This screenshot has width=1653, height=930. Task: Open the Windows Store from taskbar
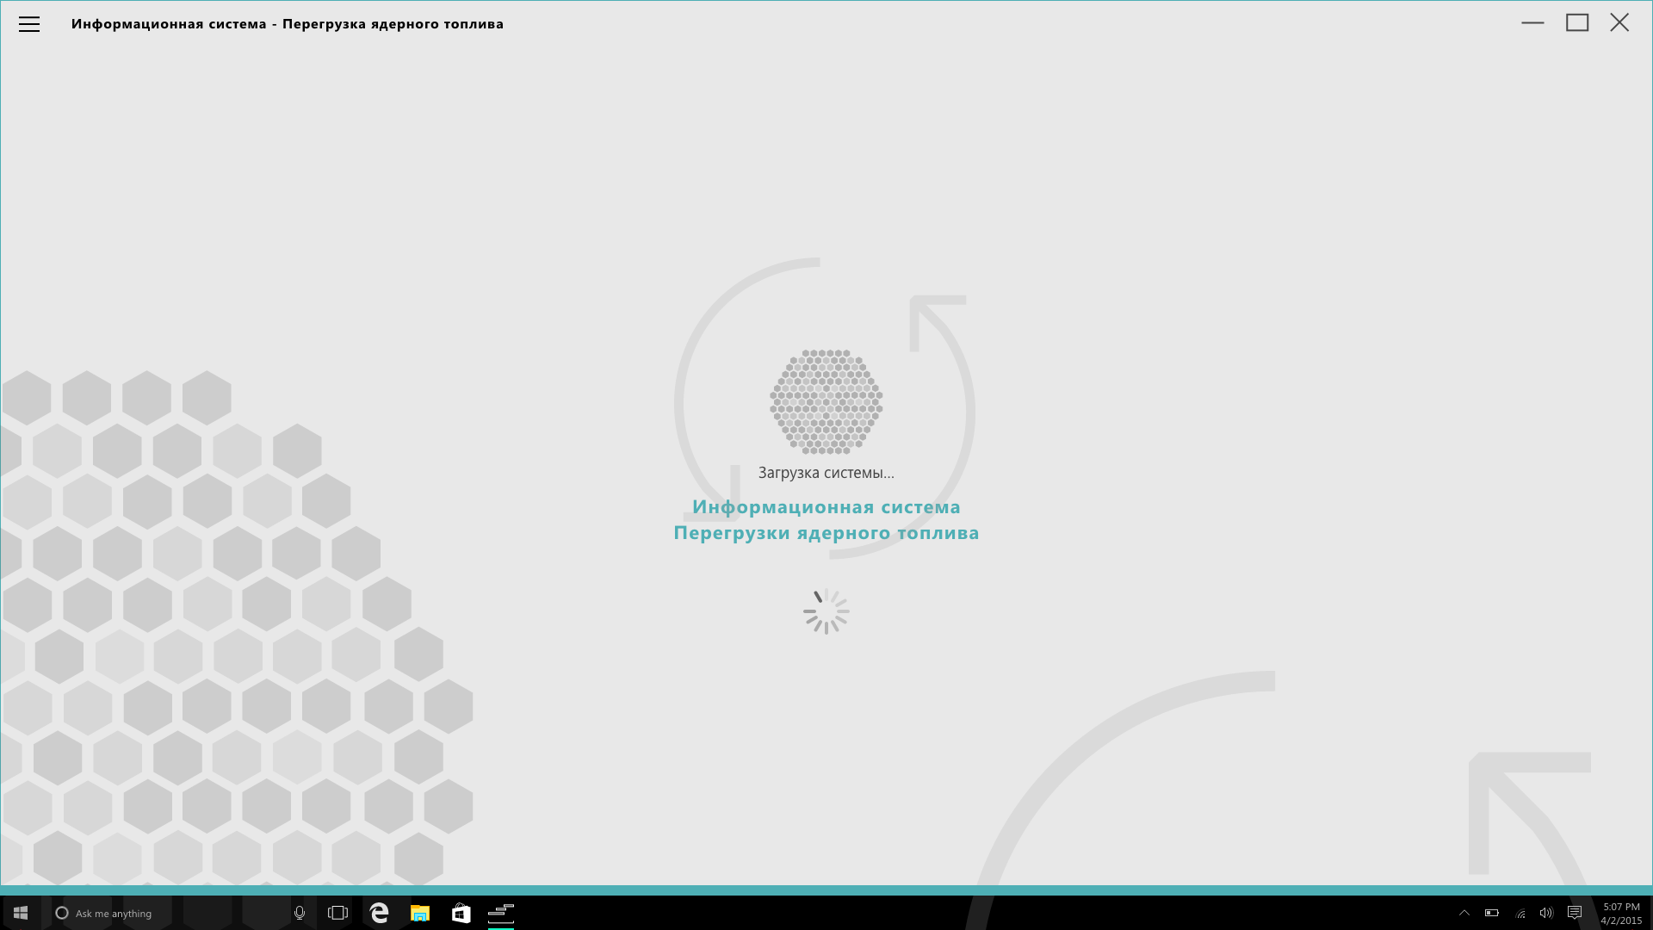coord(461,913)
